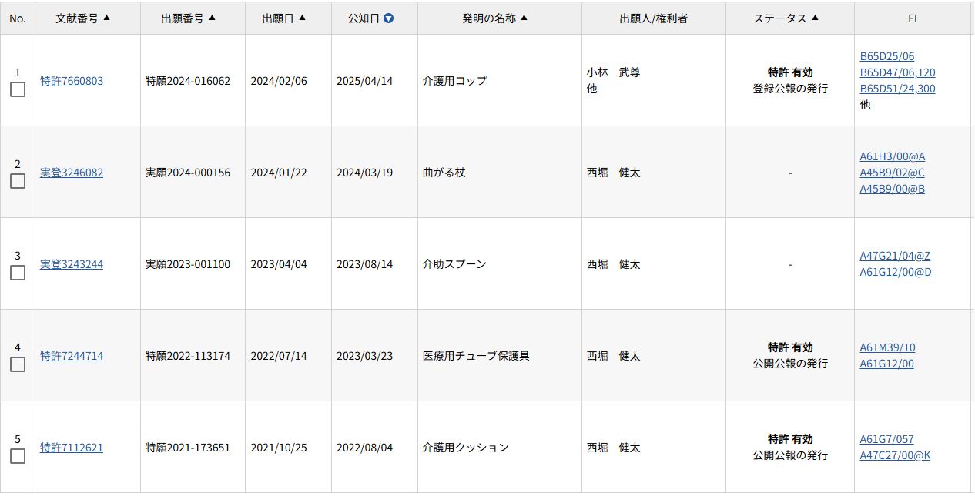Open FI classification A61H3/00@A
The width and height of the screenshot is (975, 500).
coord(893,156)
